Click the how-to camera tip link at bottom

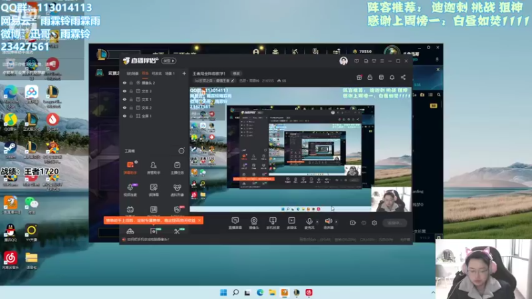(x=148, y=239)
